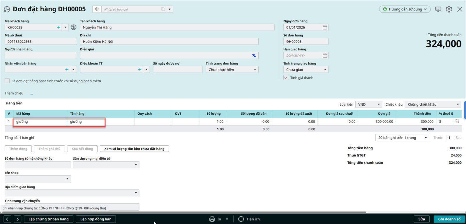This screenshot has height=224, width=466.
Task: Delete the giường row with trash icon
Action: 457,121
